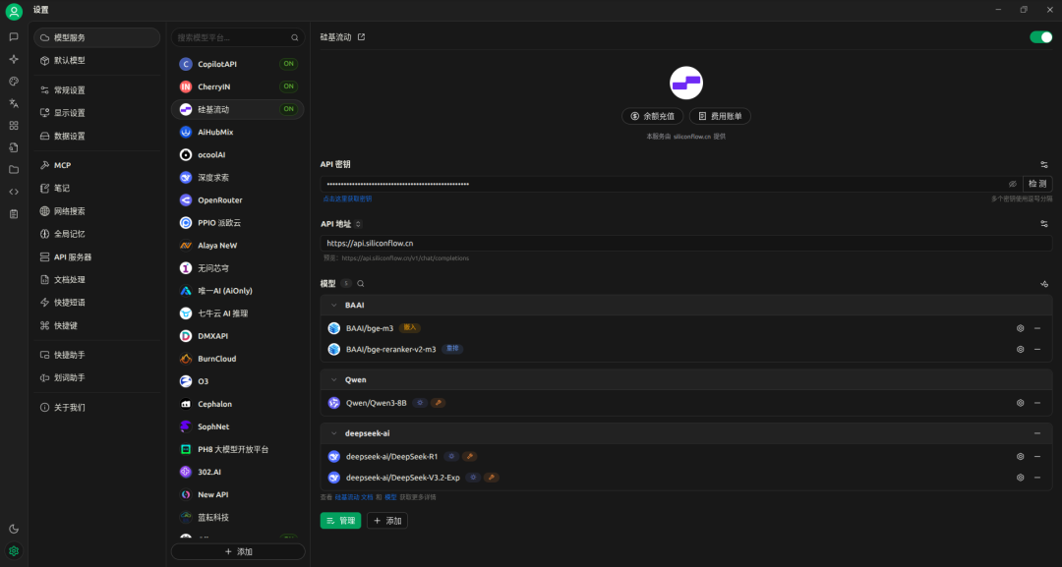Collapse the Qwen model group
1062x567 pixels.
333,379
